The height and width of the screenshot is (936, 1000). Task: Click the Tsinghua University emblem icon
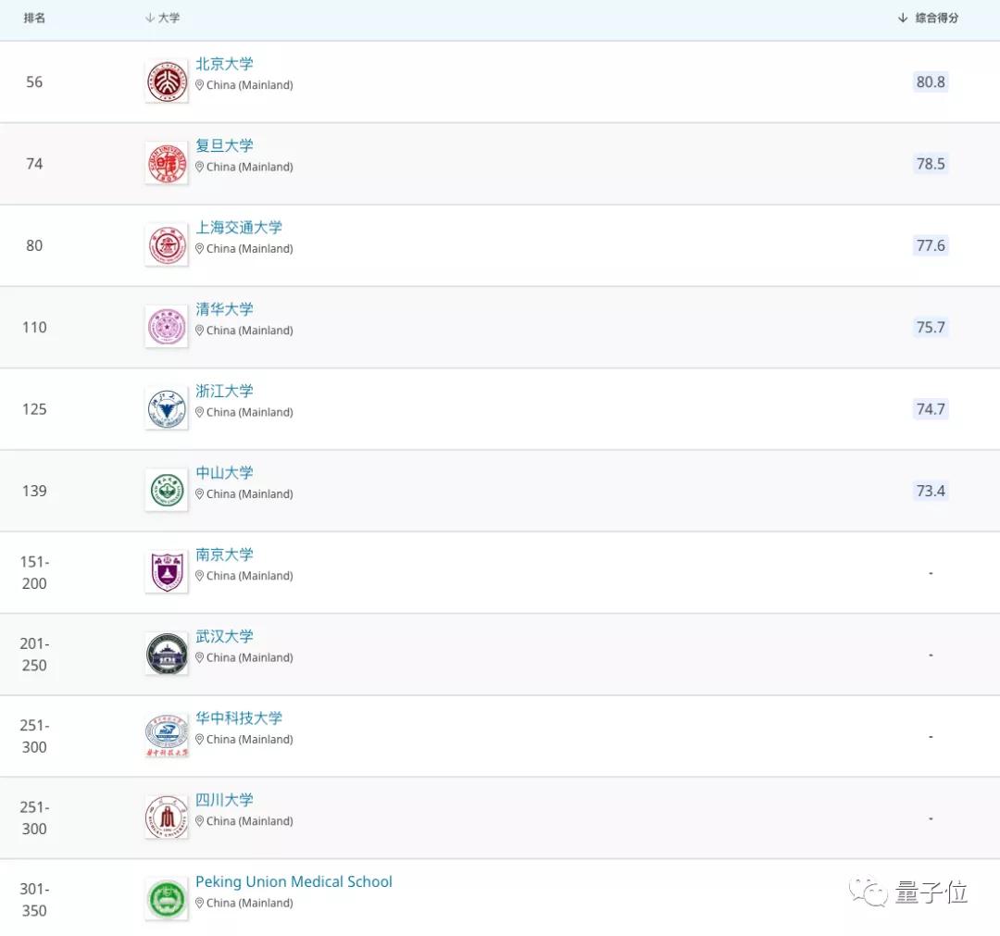(166, 326)
